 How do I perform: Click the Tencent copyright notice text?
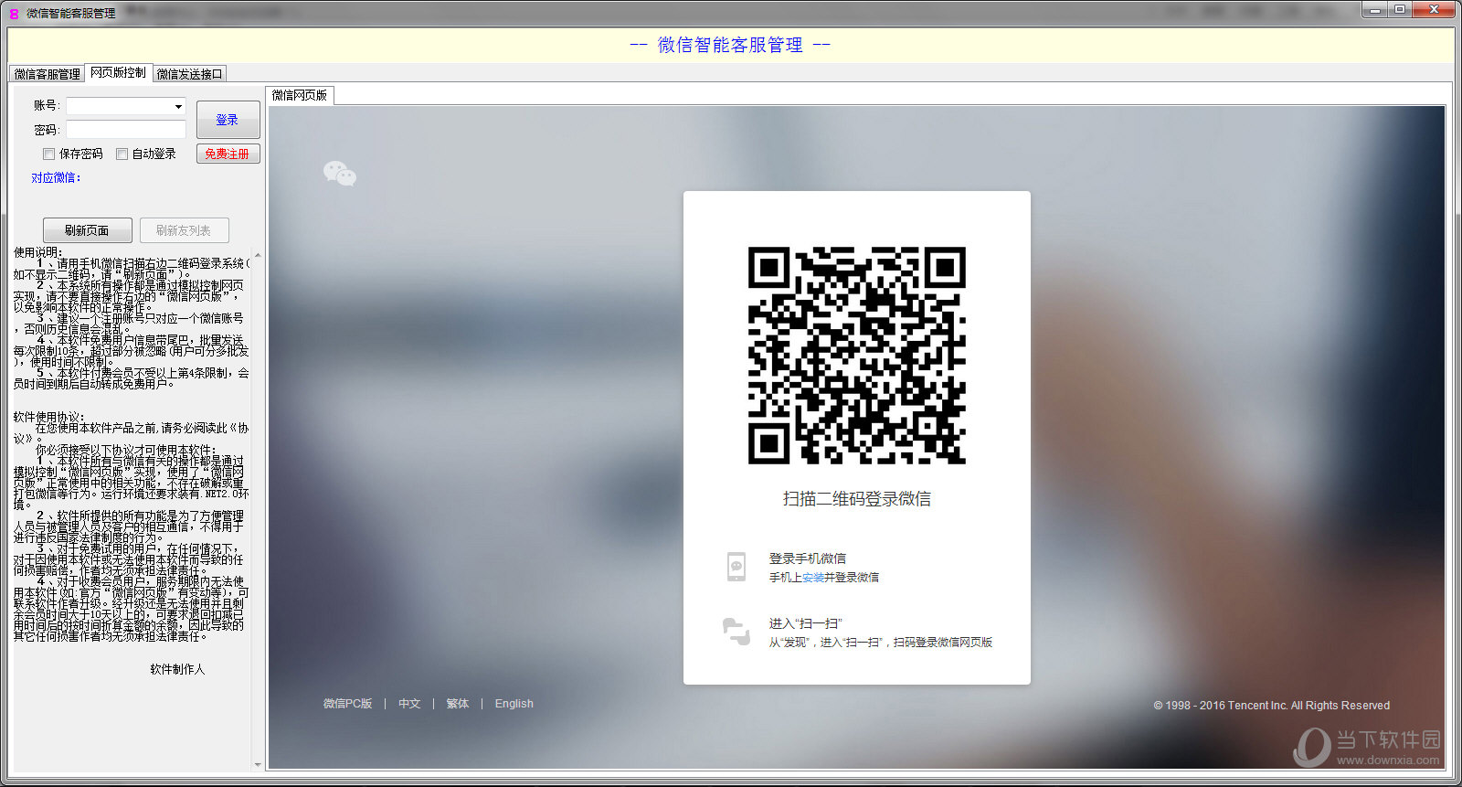tap(1271, 706)
